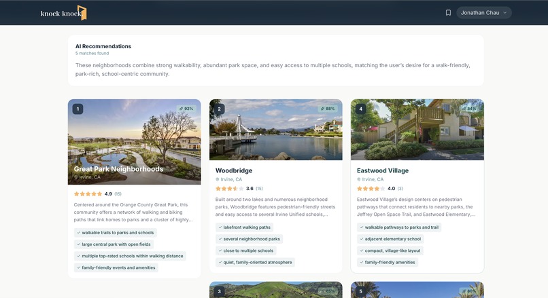Image resolution: width=548 pixels, height=298 pixels.
Task: Click rank badge number 3
Action: (x=219, y=291)
